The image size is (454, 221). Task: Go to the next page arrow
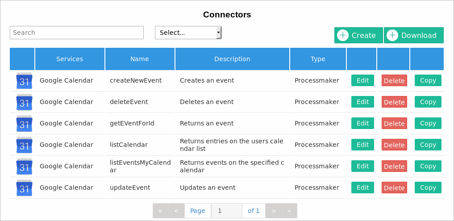pyautogui.click(x=274, y=211)
